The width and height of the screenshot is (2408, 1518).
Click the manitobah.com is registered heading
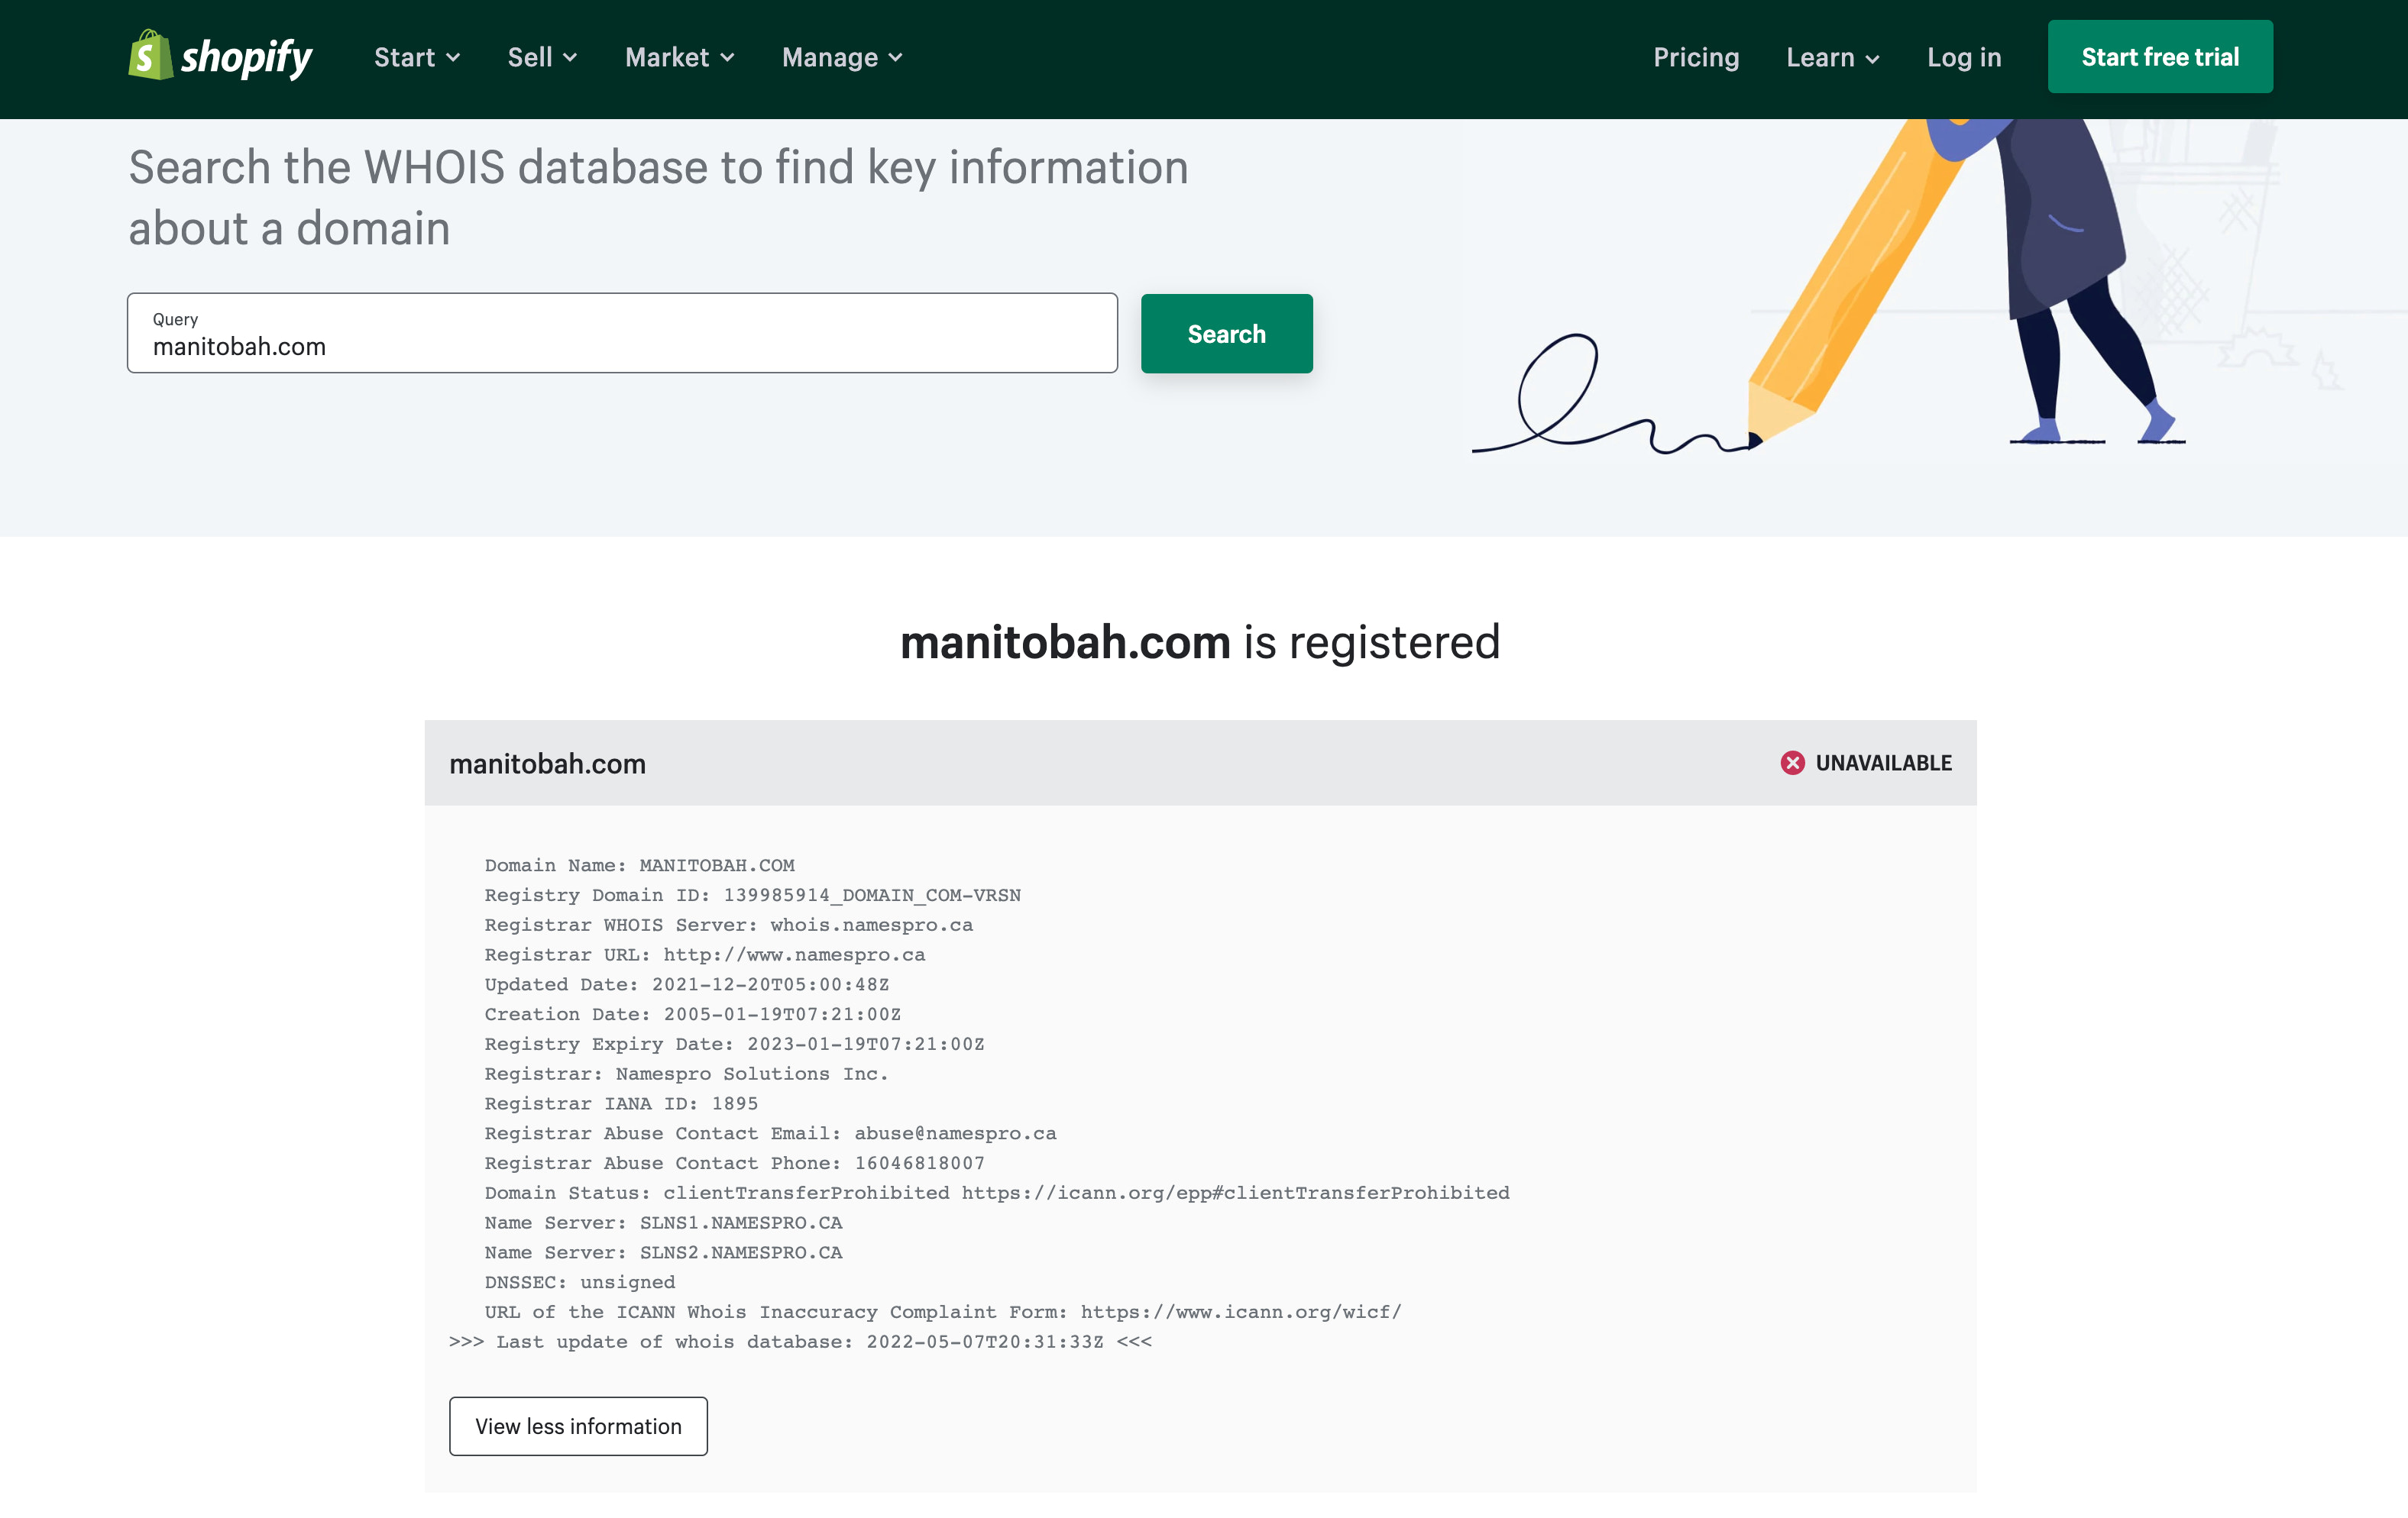pos(1199,641)
